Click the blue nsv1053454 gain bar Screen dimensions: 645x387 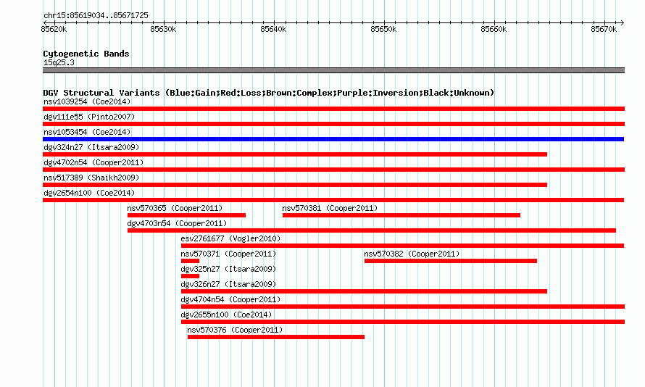333,139
